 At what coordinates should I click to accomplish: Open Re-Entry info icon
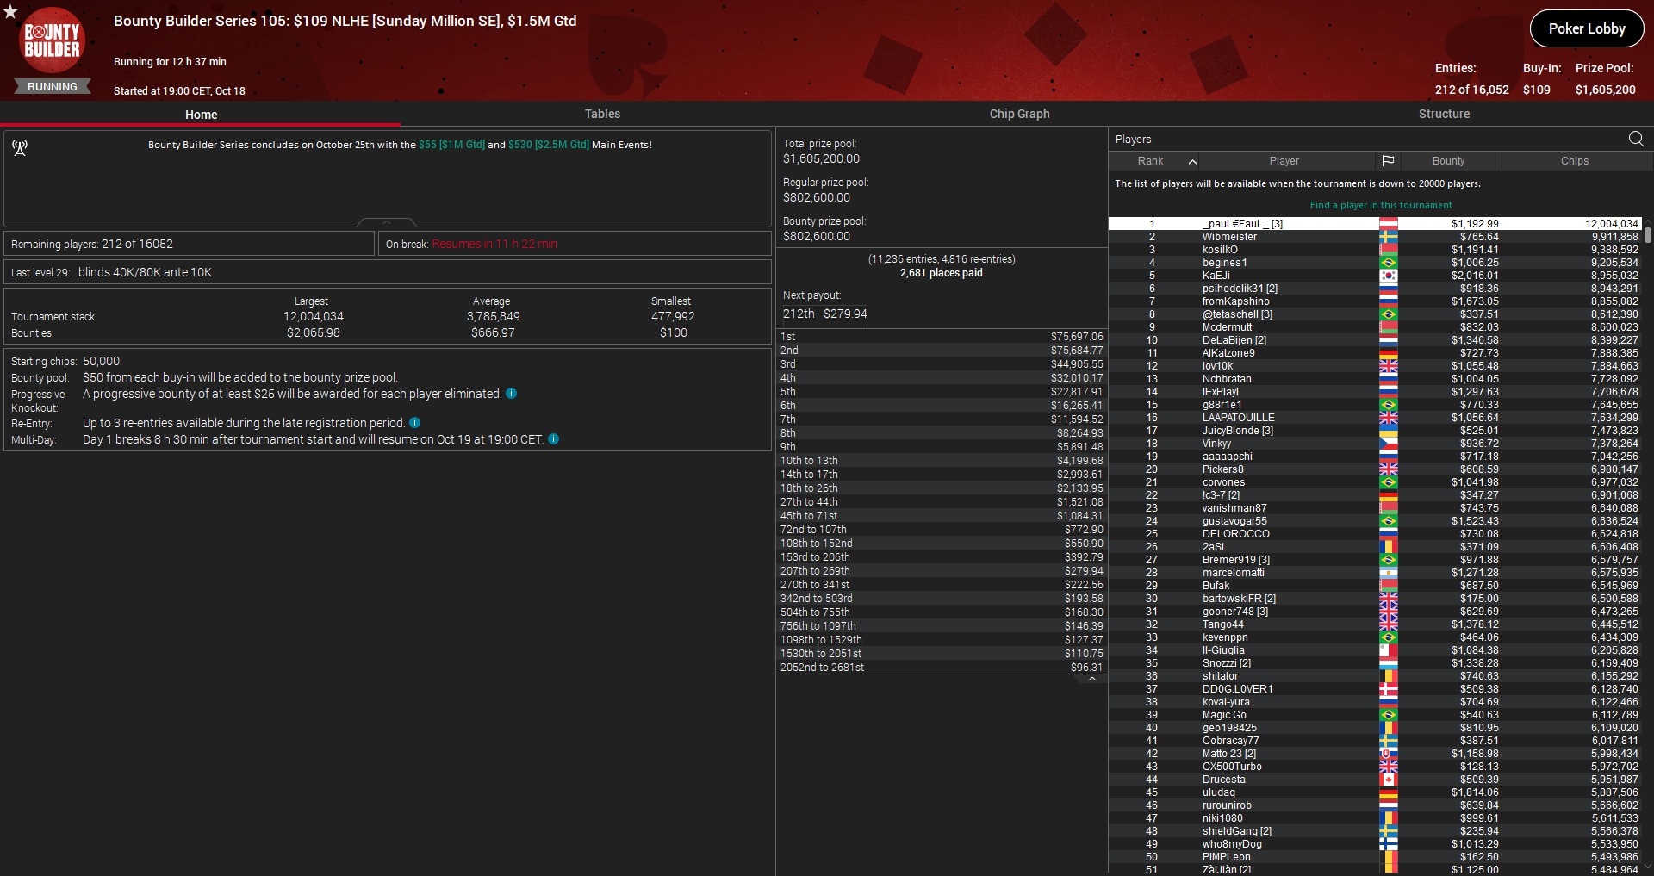(414, 423)
